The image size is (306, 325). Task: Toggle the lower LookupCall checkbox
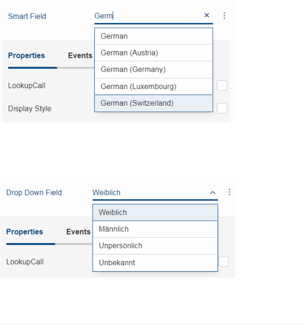224,262
